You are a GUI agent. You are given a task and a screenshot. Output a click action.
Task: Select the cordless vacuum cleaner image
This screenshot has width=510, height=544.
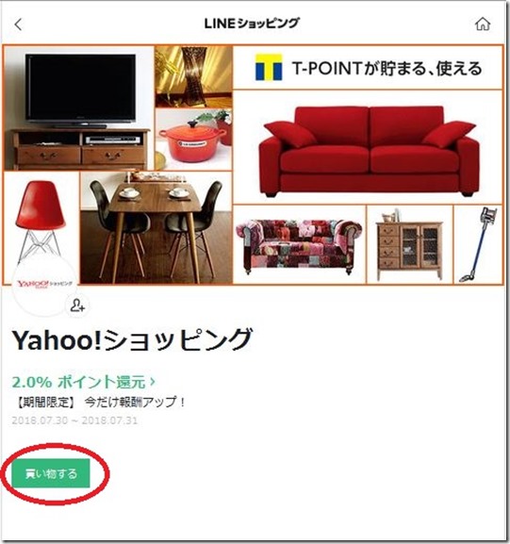point(478,245)
